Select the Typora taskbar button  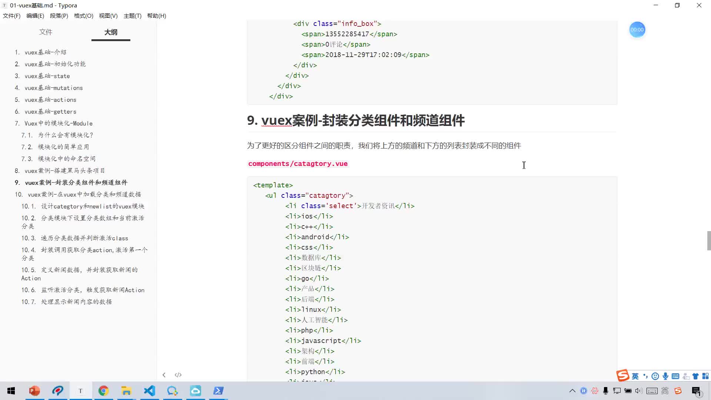tap(80, 391)
